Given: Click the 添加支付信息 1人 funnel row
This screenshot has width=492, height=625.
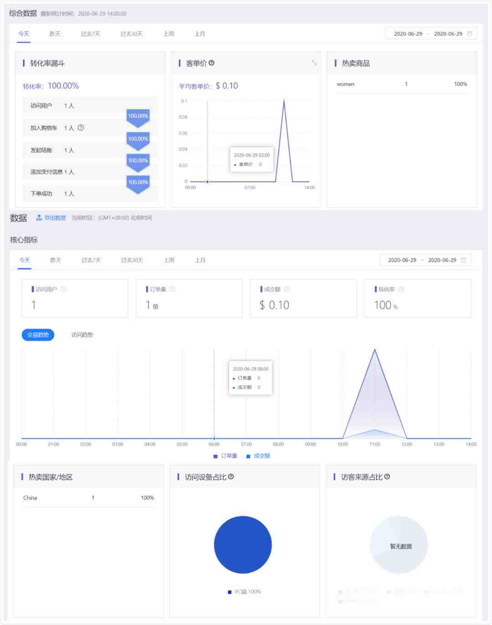Looking at the screenshot, I should coord(90,172).
